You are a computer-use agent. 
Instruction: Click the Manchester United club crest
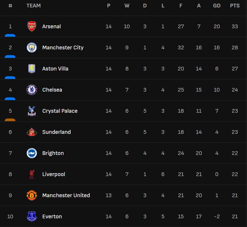(x=32, y=195)
